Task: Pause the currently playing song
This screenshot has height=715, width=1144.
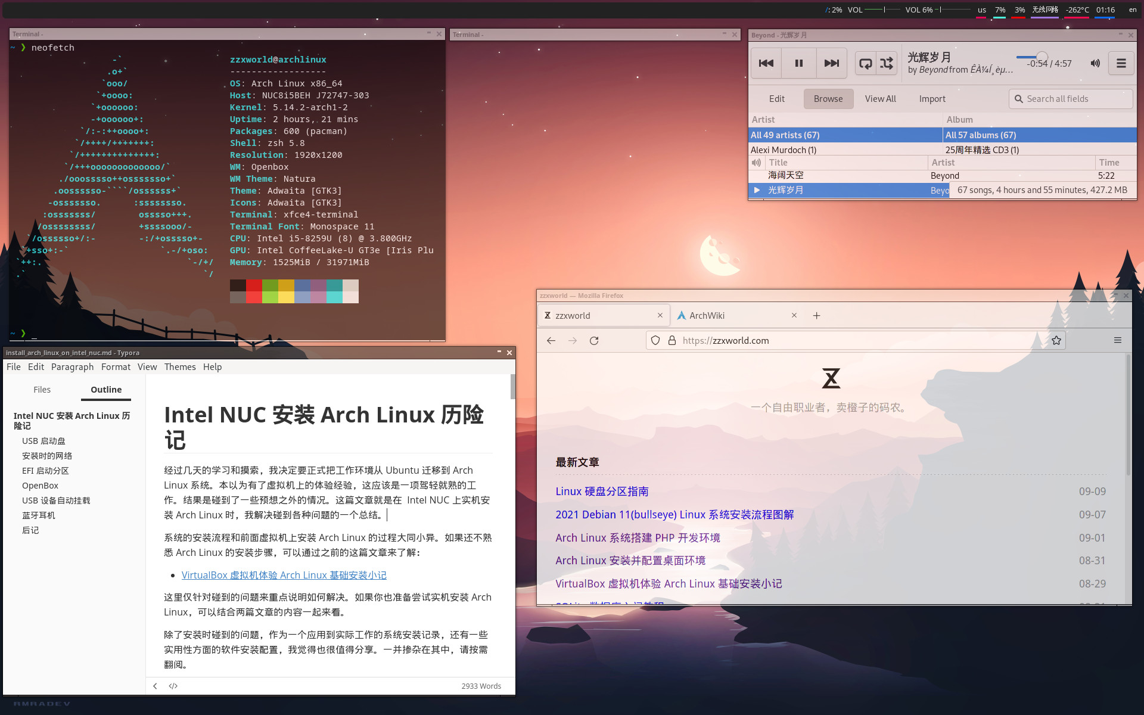Action: coord(798,63)
